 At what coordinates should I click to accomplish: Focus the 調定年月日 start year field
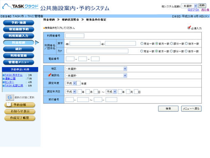pyautogui.click(x=80, y=92)
